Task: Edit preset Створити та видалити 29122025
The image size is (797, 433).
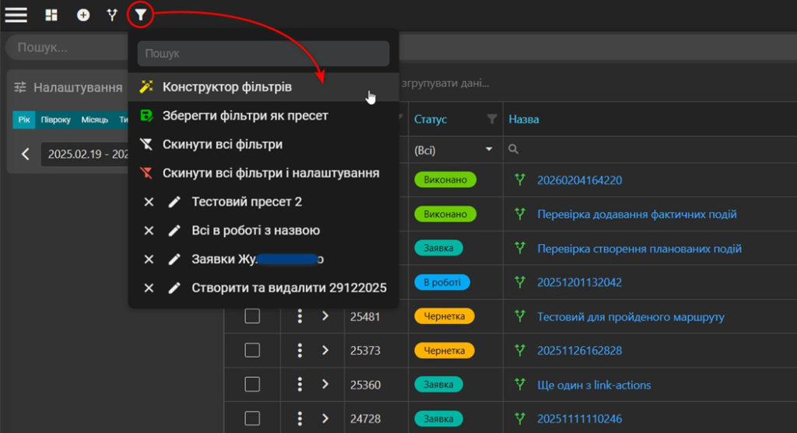Action: click(174, 288)
